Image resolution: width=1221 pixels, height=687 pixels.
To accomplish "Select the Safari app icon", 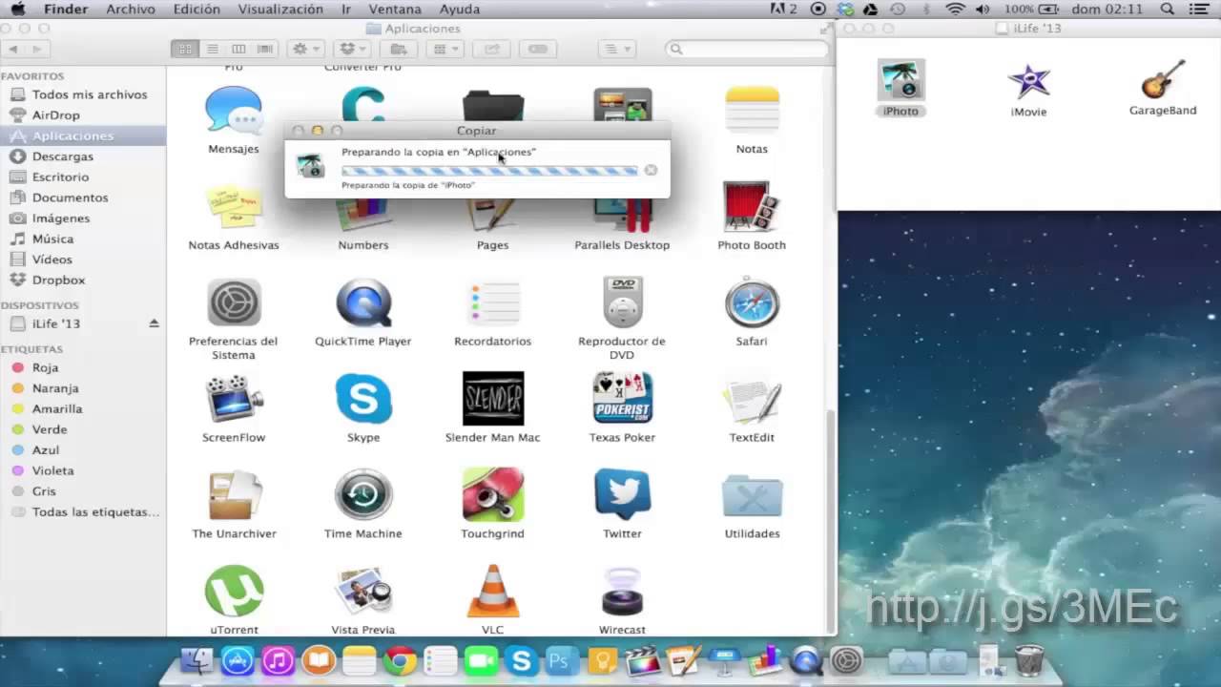I will (x=752, y=303).
